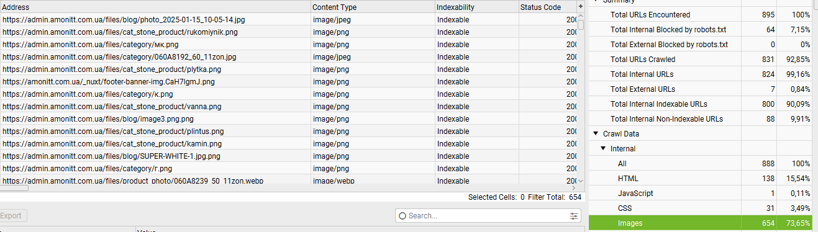Select the vanna.png URL row
The image size is (818, 232).
[288, 106]
